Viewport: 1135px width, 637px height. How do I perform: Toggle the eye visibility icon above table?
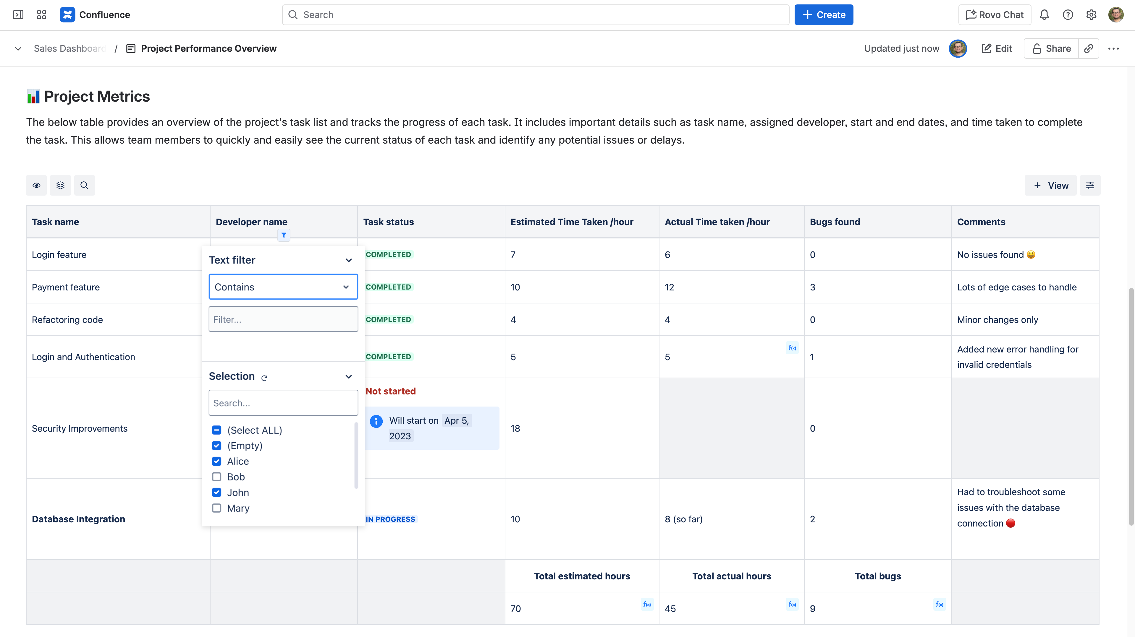pyautogui.click(x=37, y=185)
